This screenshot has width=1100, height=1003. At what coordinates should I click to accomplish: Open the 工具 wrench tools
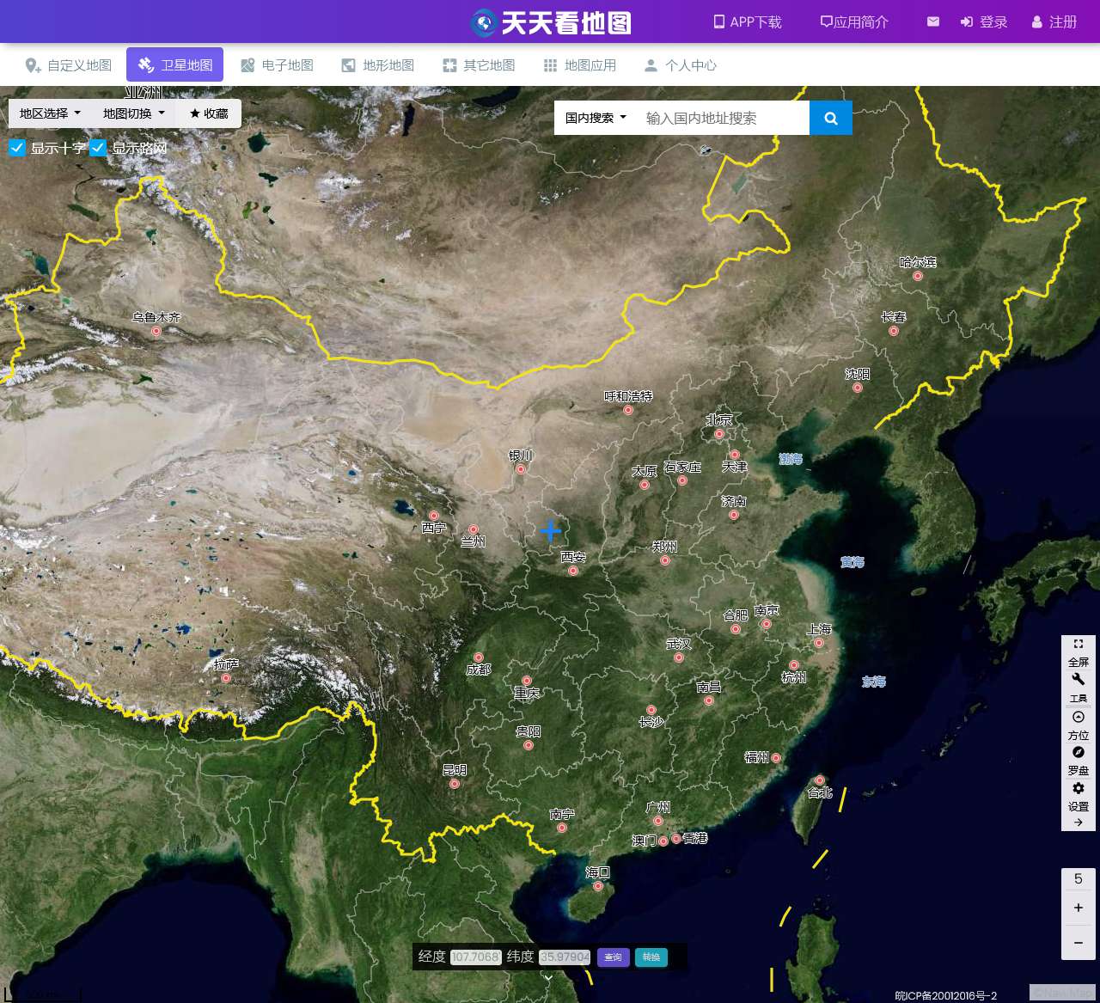[x=1079, y=688]
